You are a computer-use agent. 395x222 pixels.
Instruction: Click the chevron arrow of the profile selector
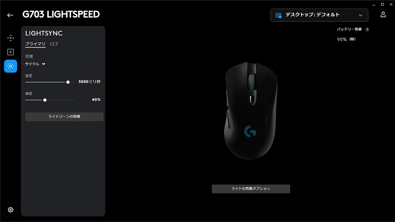tap(360, 15)
